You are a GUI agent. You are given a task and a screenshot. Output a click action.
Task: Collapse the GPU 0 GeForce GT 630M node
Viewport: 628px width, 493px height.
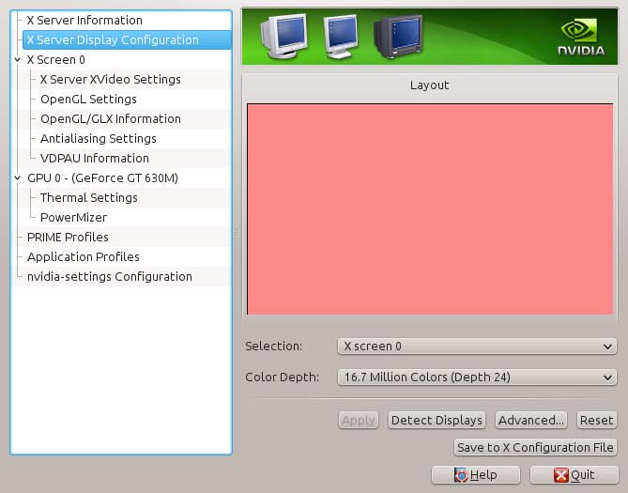[18, 177]
